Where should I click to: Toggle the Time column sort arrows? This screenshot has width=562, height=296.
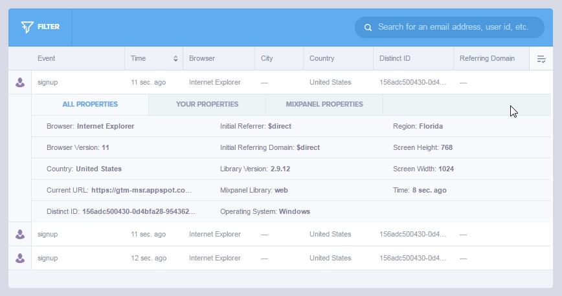tap(175, 59)
